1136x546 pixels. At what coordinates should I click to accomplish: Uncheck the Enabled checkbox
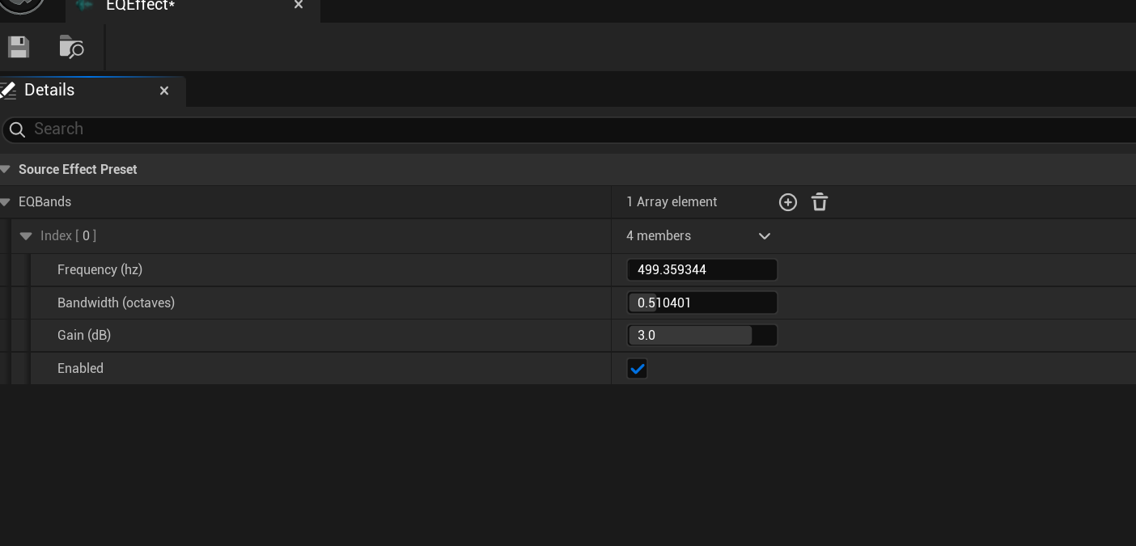637,369
